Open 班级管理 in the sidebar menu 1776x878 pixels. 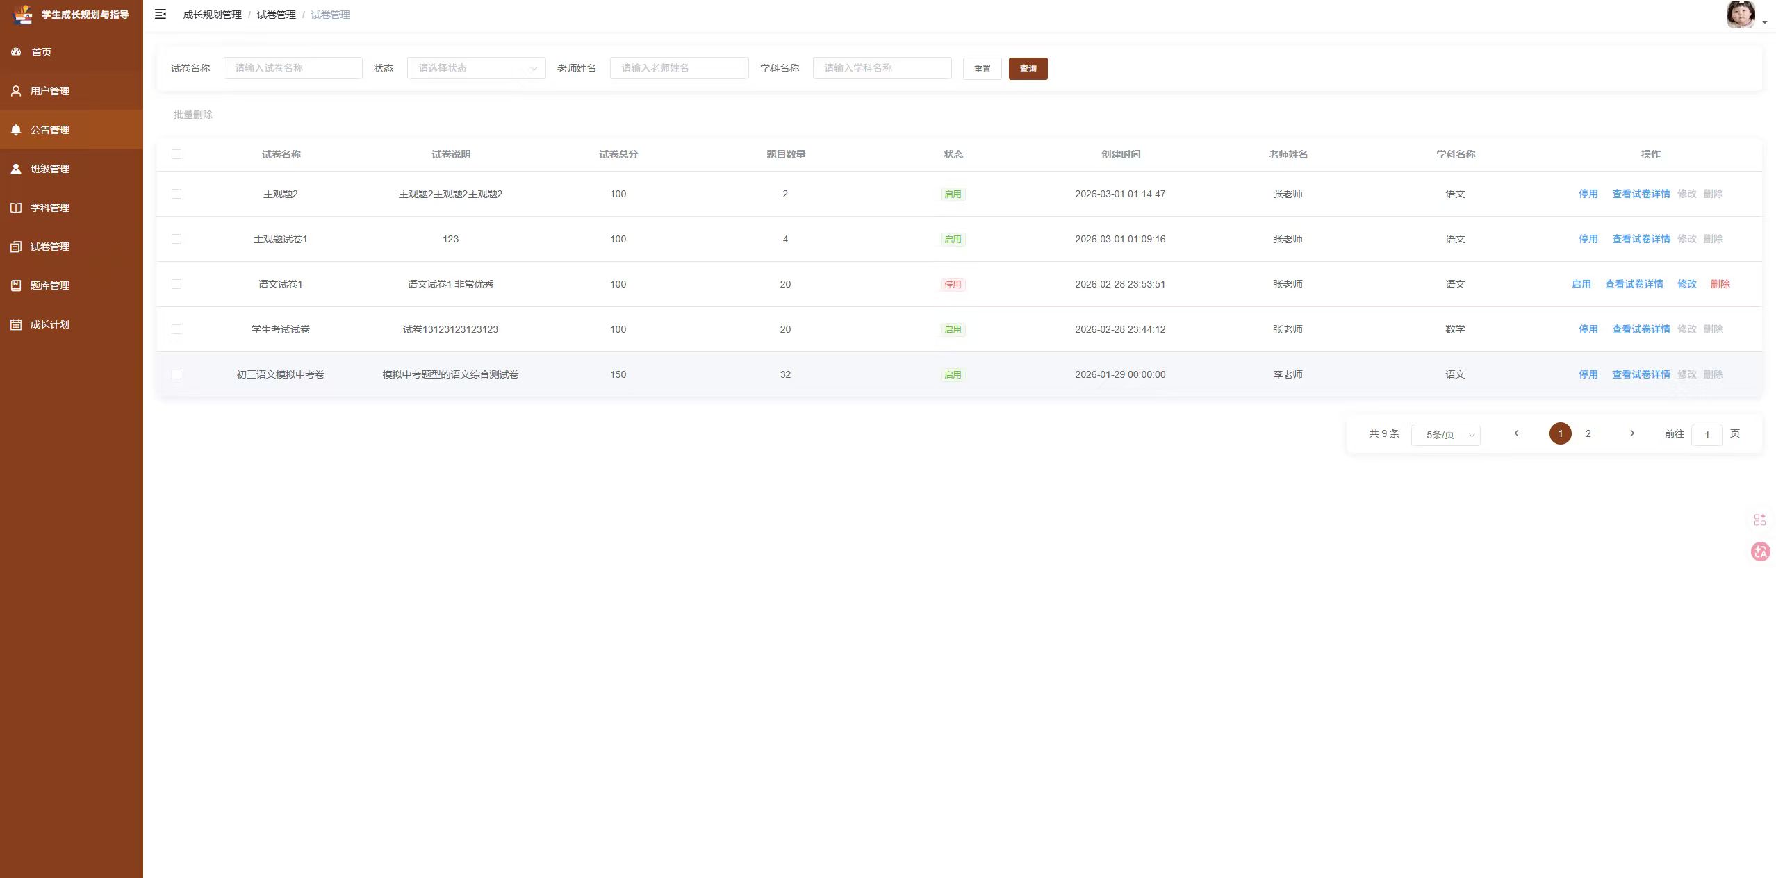point(72,169)
